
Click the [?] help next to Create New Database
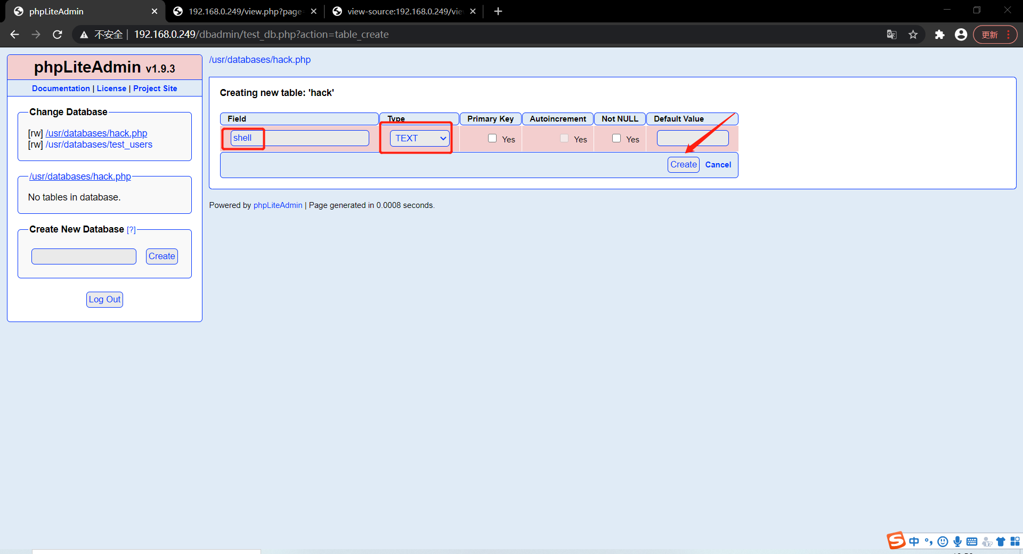point(131,230)
